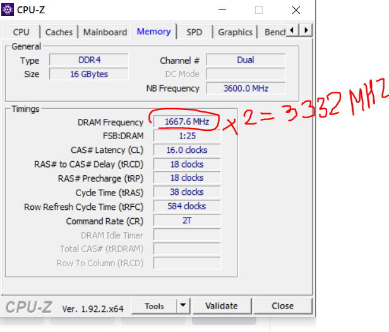
Task: Open the Tools dropdown arrow
Action: tap(183, 305)
